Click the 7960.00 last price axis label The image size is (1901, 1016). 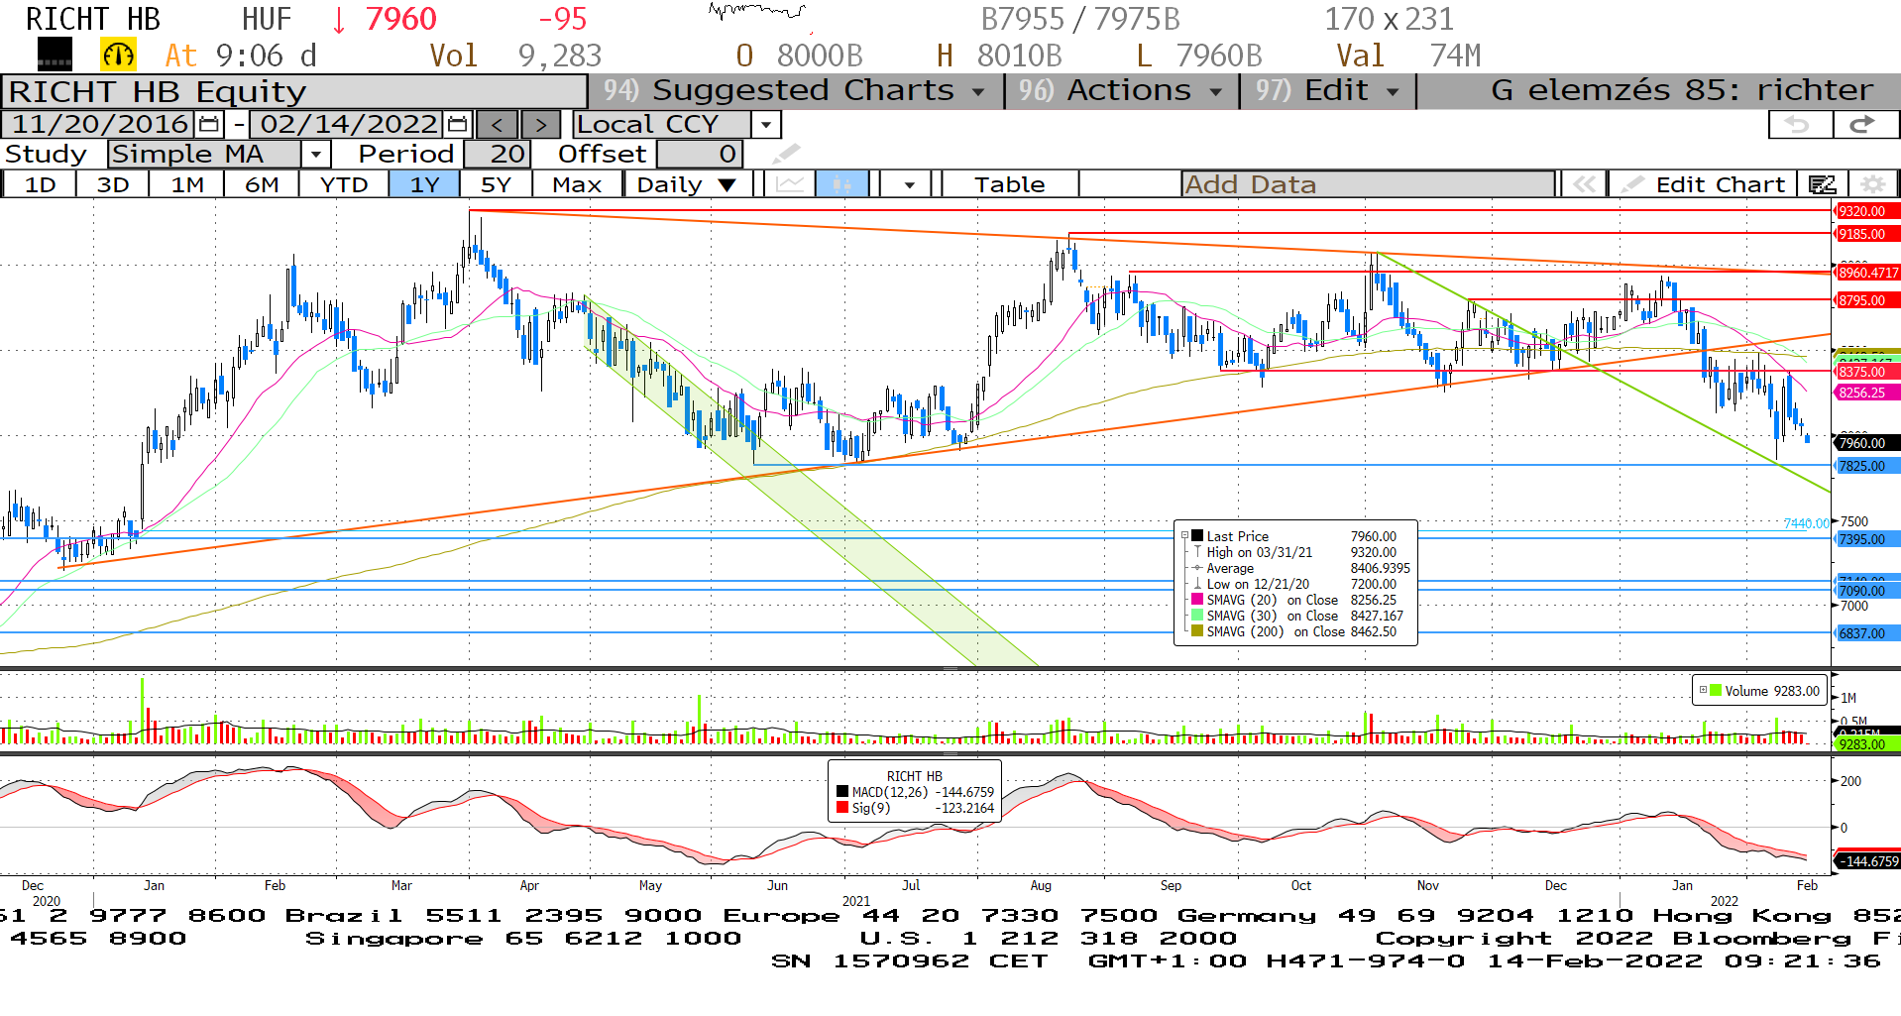[x=1867, y=443]
